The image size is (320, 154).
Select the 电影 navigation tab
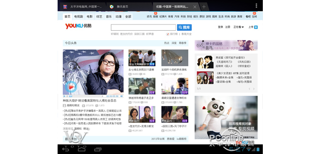click(x=90, y=17)
